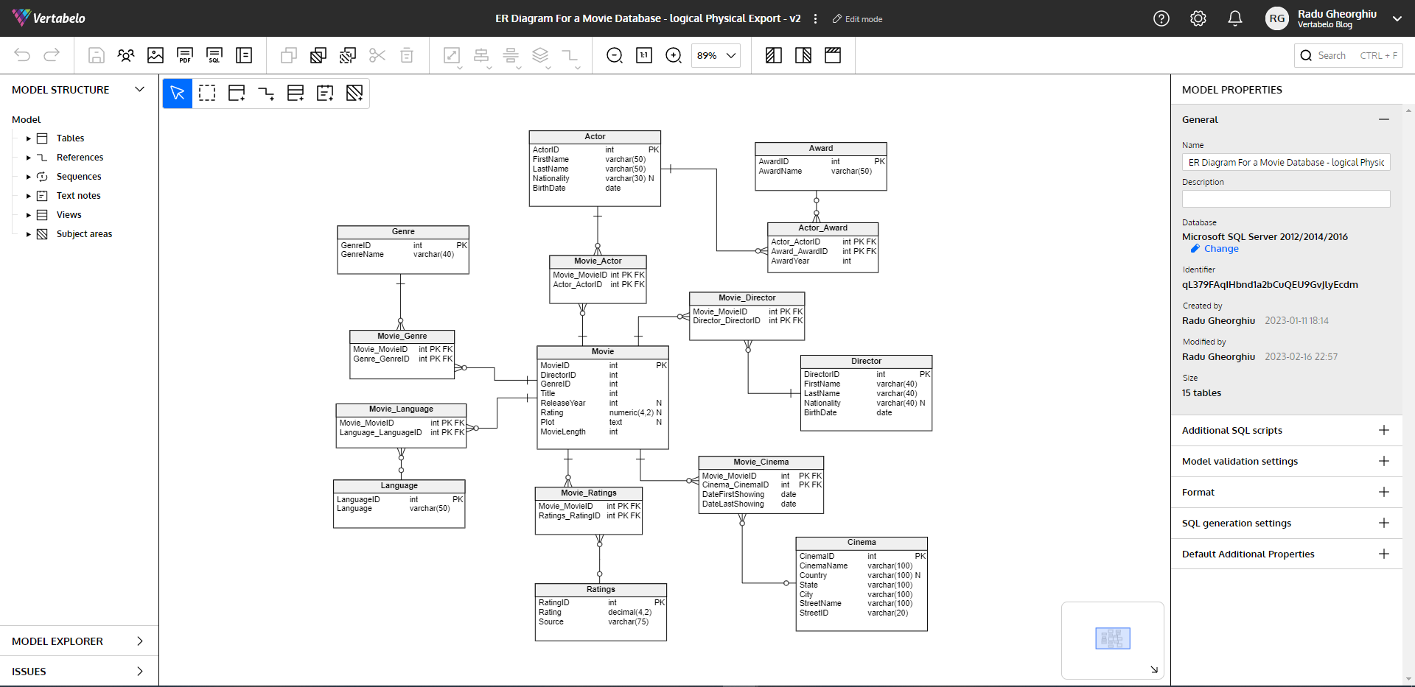Click the redo arrow icon
The width and height of the screenshot is (1415, 687).
(x=52, y=55)
